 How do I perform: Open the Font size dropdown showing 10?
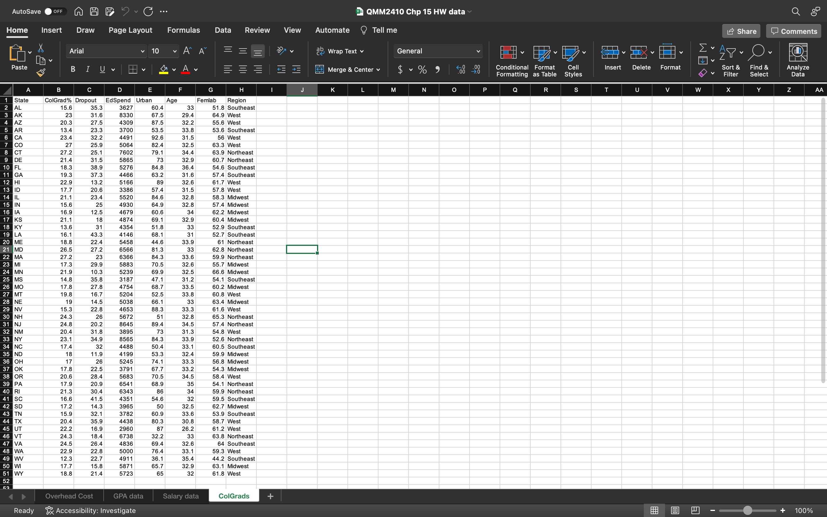point(164,51)
